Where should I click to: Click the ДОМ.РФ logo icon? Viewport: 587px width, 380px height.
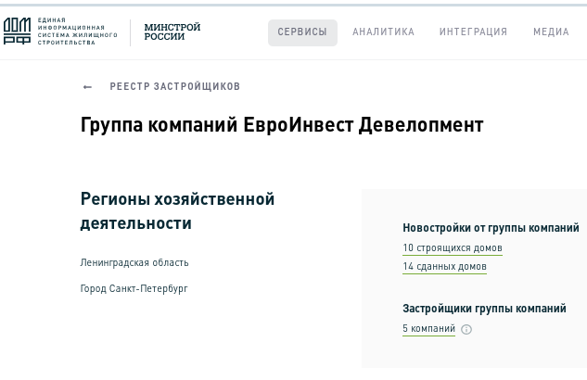[x=17, y=32]
